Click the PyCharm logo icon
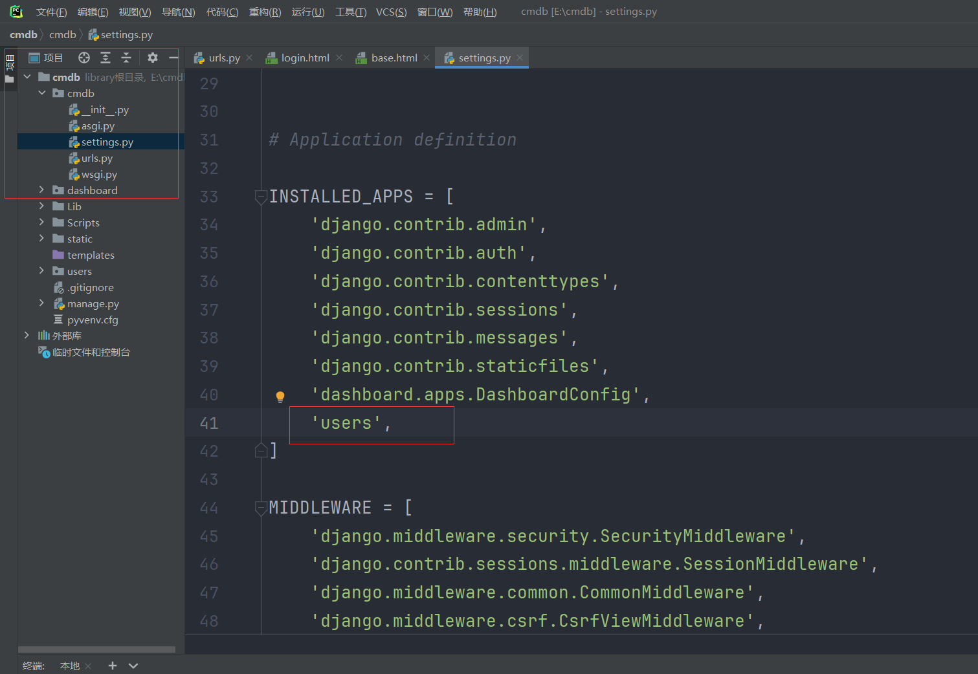The image size is (978, 674). [x=16, y=11]
